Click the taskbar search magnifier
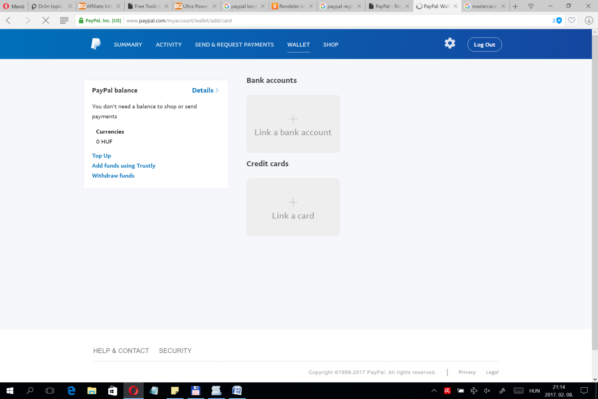 coord(30,390)
